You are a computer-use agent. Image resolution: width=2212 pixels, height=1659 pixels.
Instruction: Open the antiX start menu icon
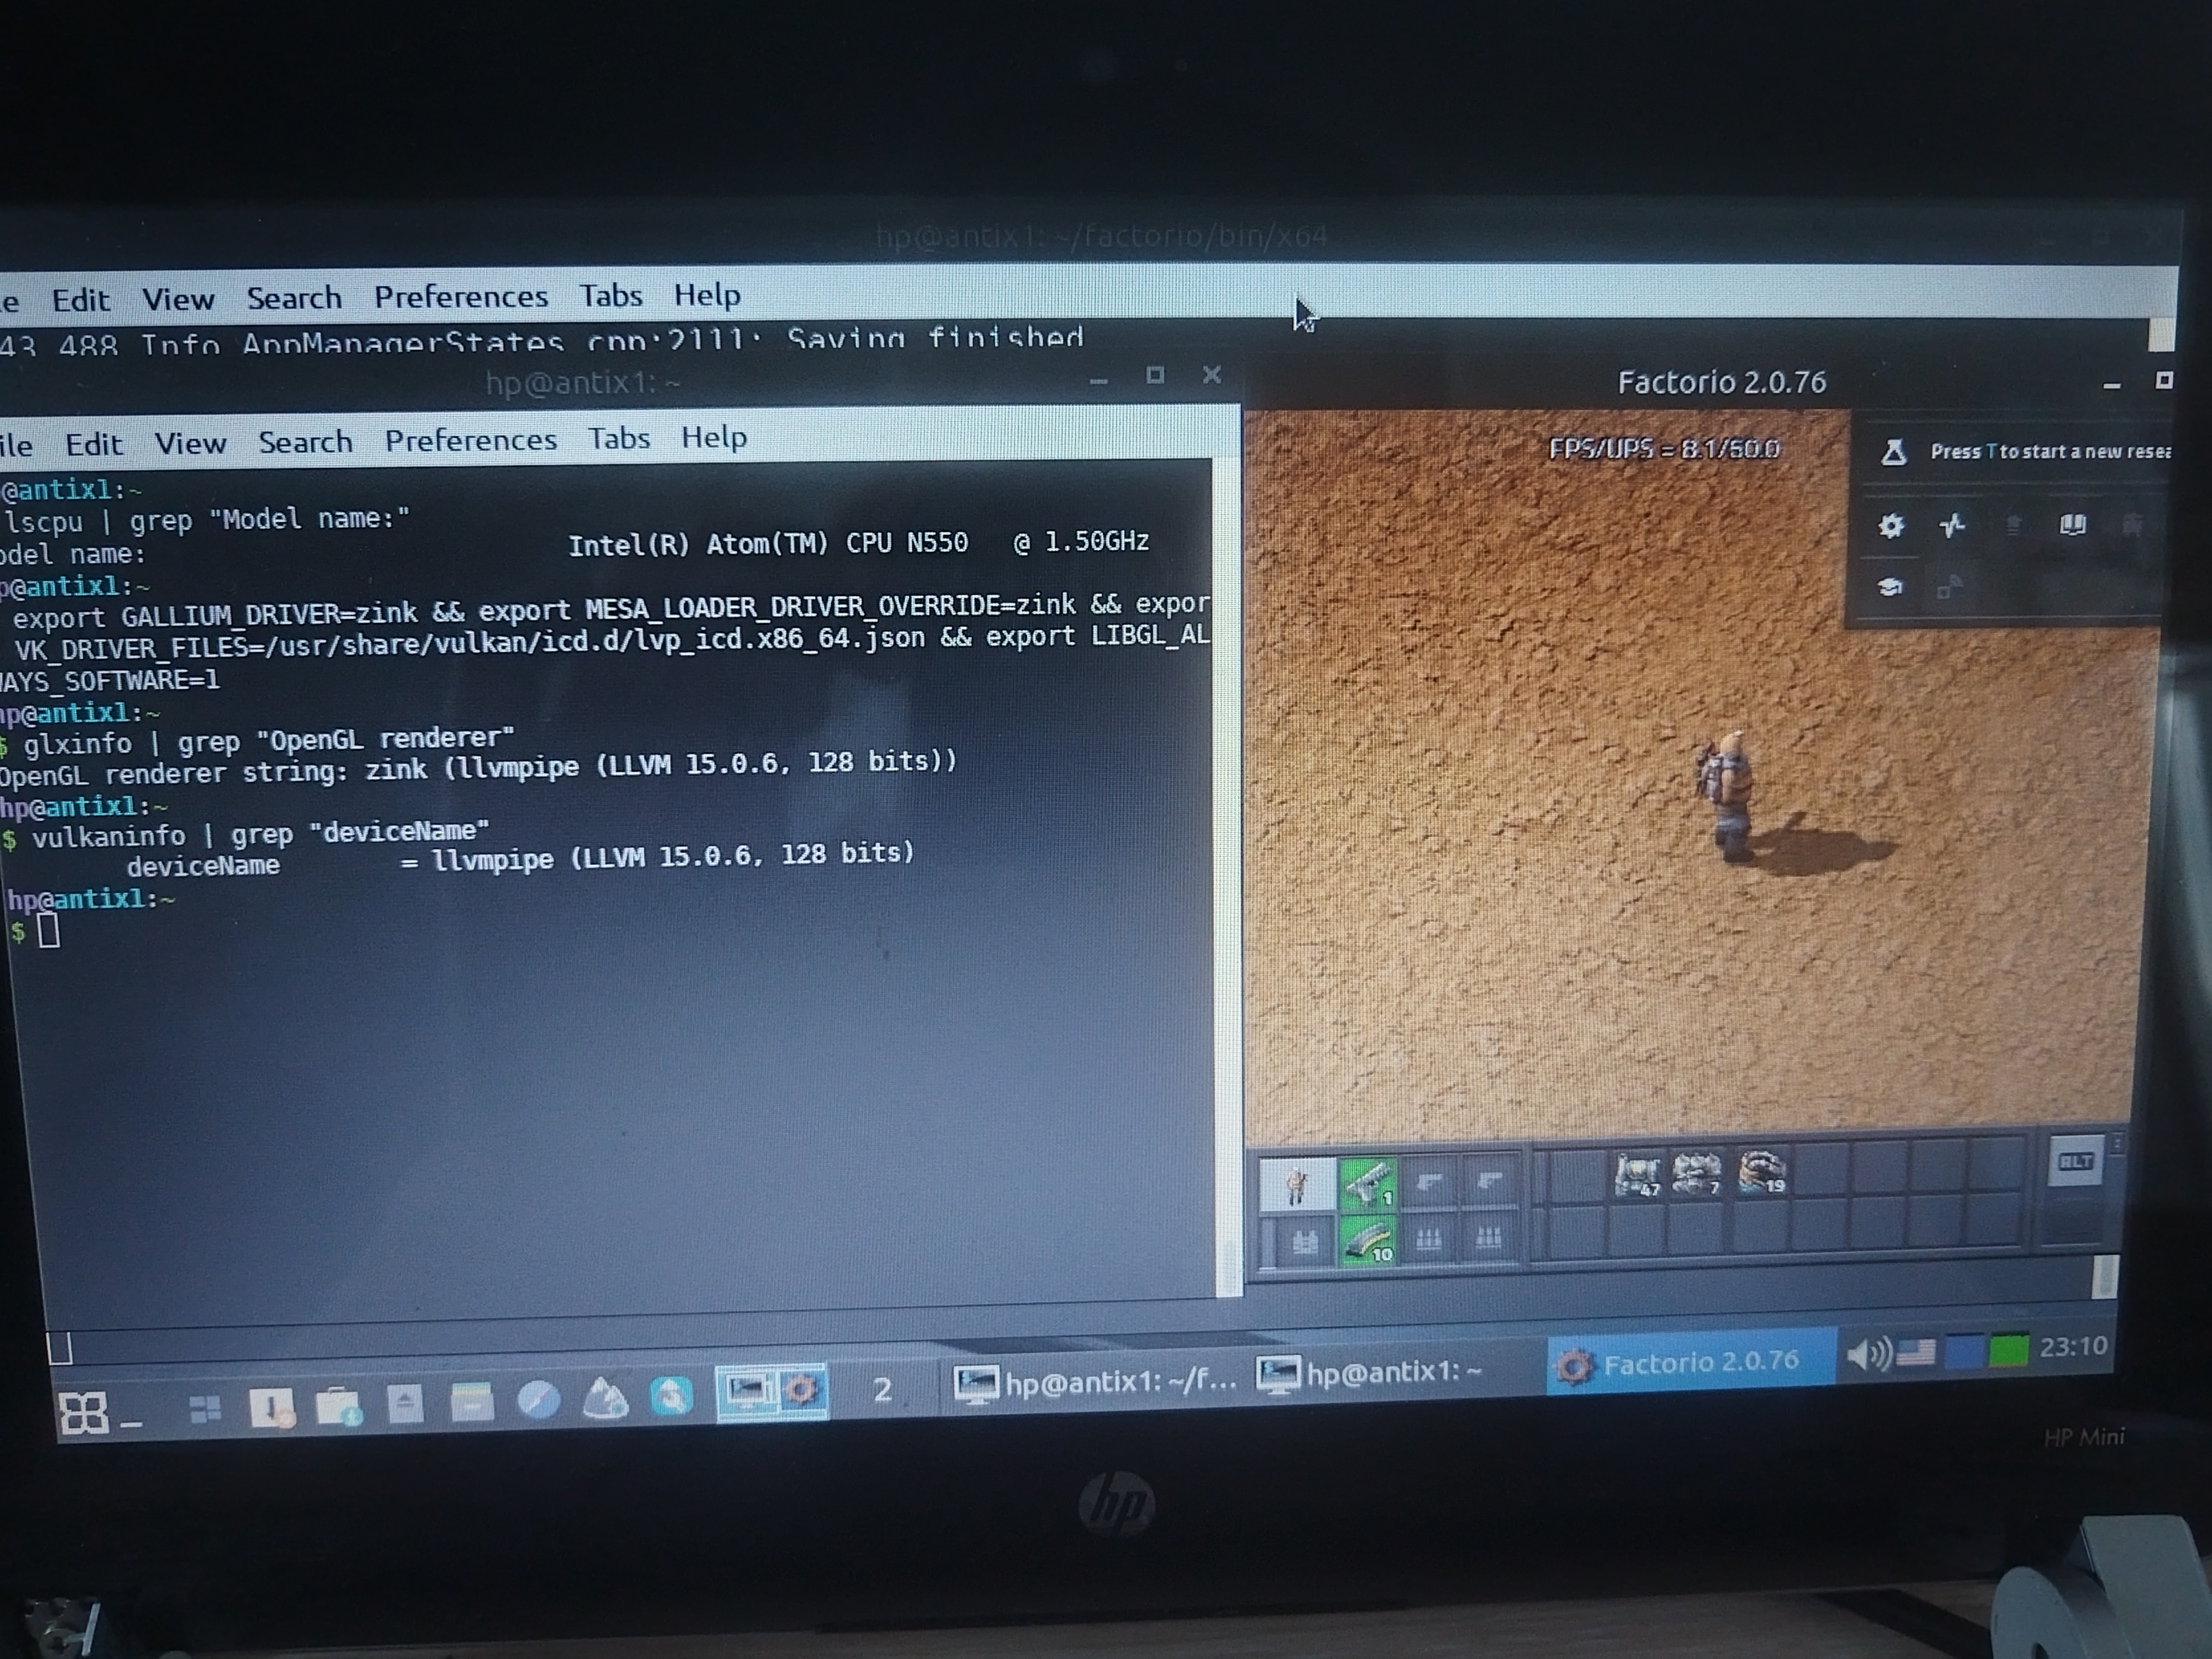point(84,1413)
